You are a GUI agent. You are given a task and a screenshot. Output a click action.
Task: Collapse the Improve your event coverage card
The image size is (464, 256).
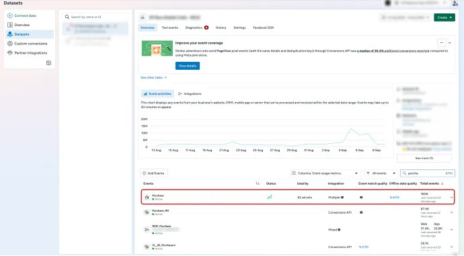pyautogui.click(x=449, y=43)
